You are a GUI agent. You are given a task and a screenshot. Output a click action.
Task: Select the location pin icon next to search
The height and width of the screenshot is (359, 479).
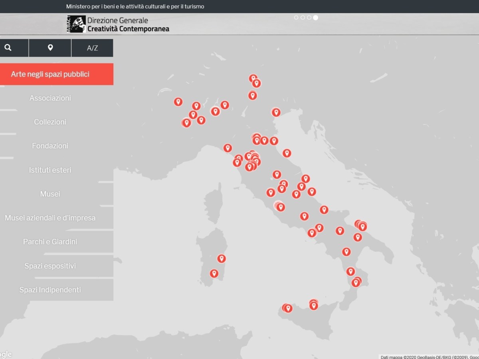pyautogui.click(x=49, y=47)
